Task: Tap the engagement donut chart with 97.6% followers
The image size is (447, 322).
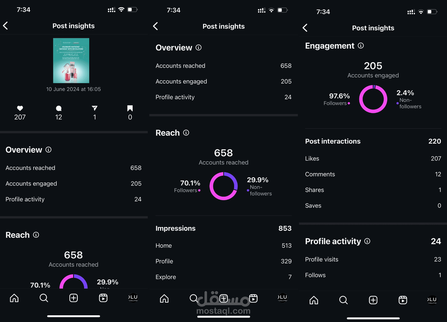Action: click(373, 99)
